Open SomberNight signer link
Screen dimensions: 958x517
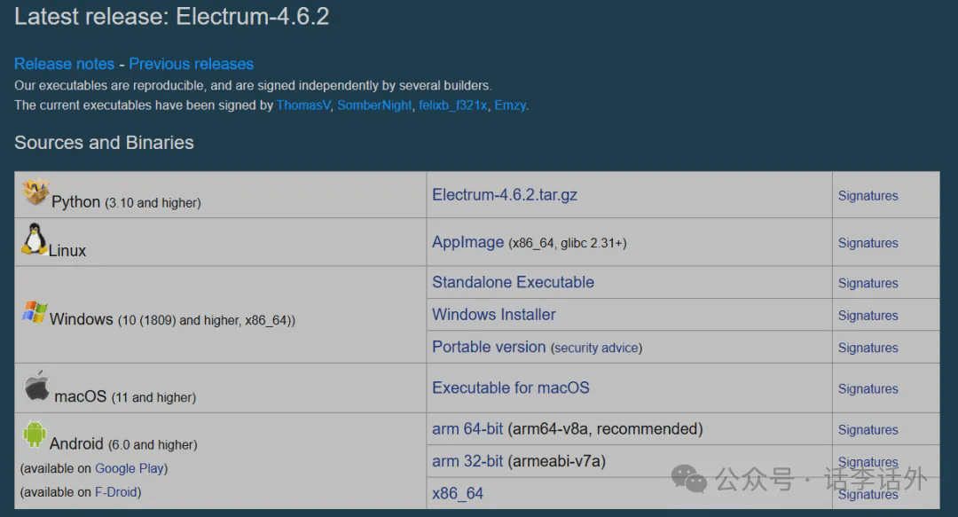click(374, 105)
